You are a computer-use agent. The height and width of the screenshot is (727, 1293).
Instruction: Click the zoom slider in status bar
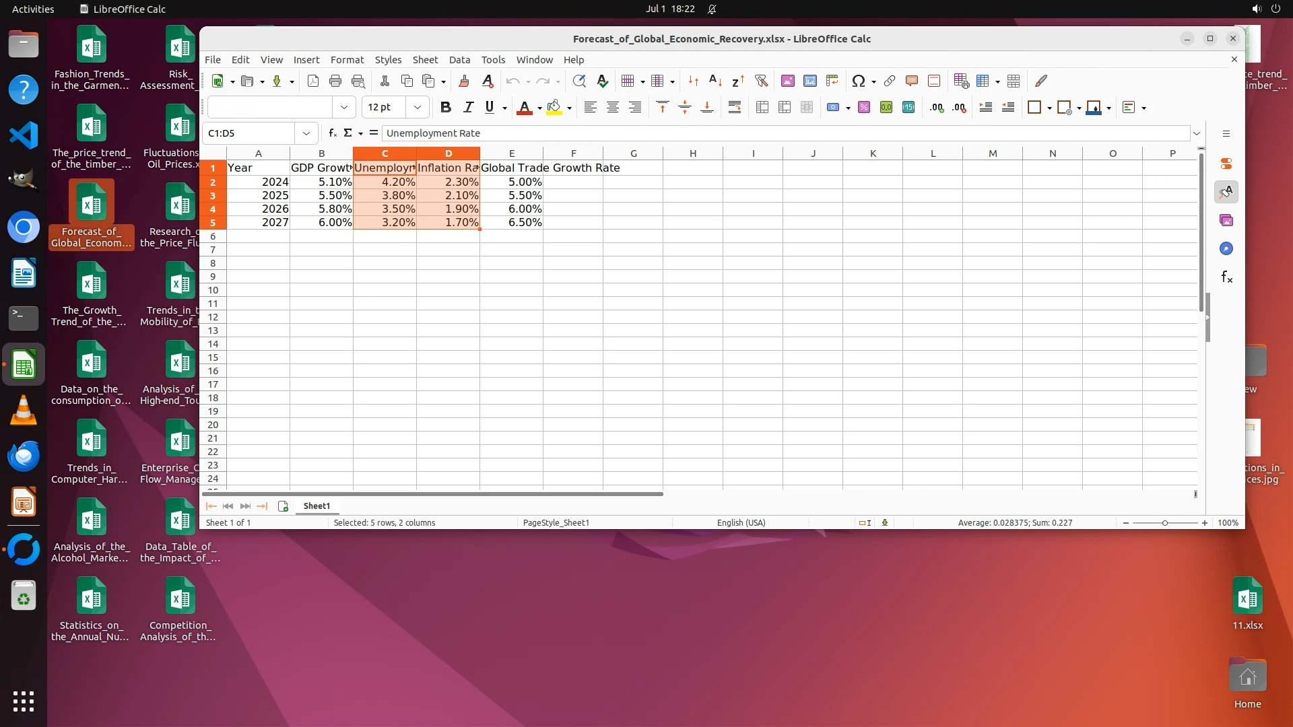pos(1164,523)
